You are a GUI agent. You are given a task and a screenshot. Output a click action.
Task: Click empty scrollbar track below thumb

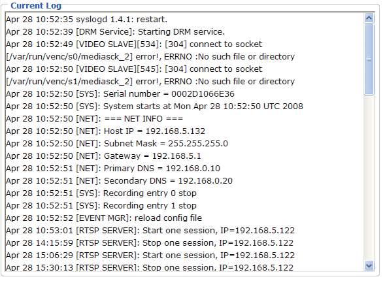coord(369,178)
